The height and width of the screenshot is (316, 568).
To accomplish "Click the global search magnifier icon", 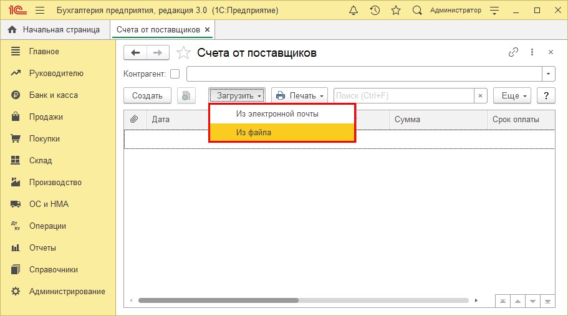I will (417, 11).
